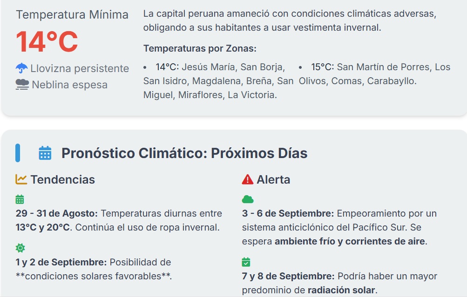Click the green sun icon above 1 y 2 de Septiembre
The width and height of the screenshot is (467, 297).
click(x=20, y=248)
